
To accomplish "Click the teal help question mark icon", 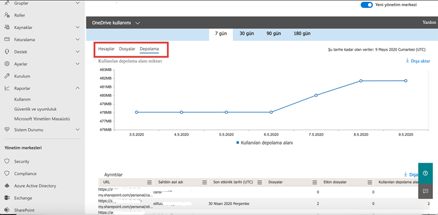I will [x=425, y=173].
